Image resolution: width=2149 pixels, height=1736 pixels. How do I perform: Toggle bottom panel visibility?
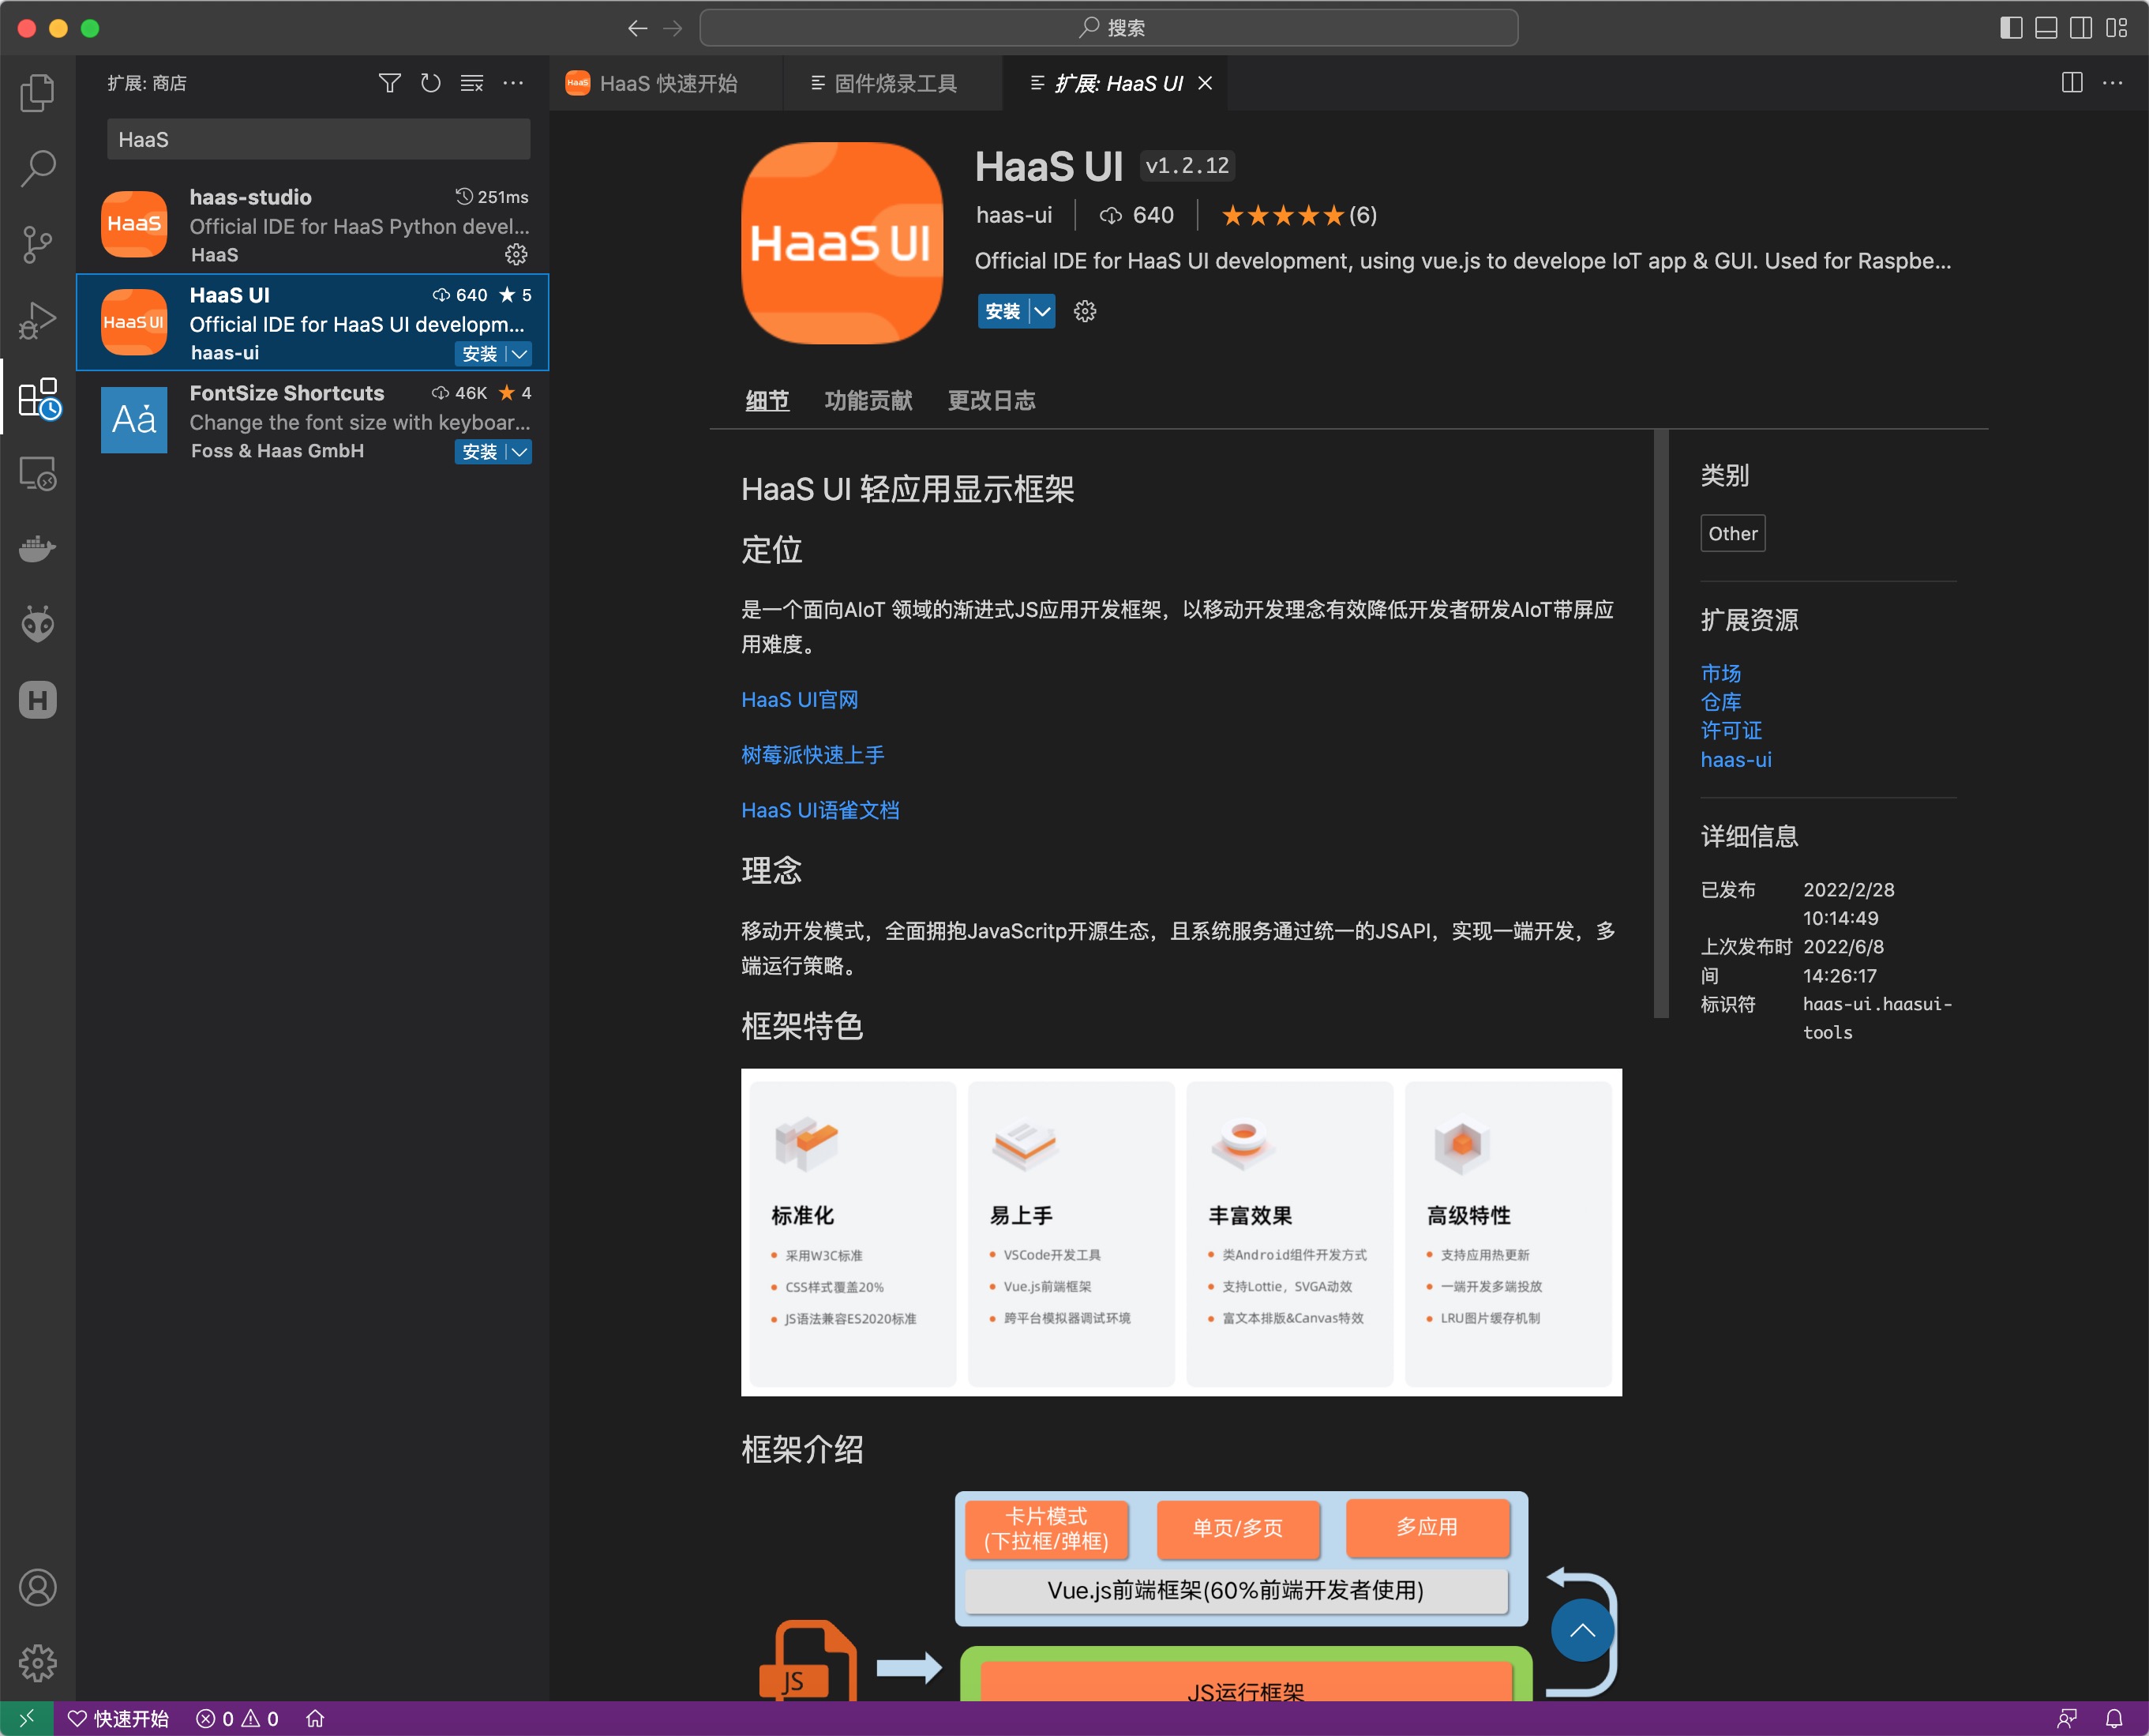pos(2046,28)
